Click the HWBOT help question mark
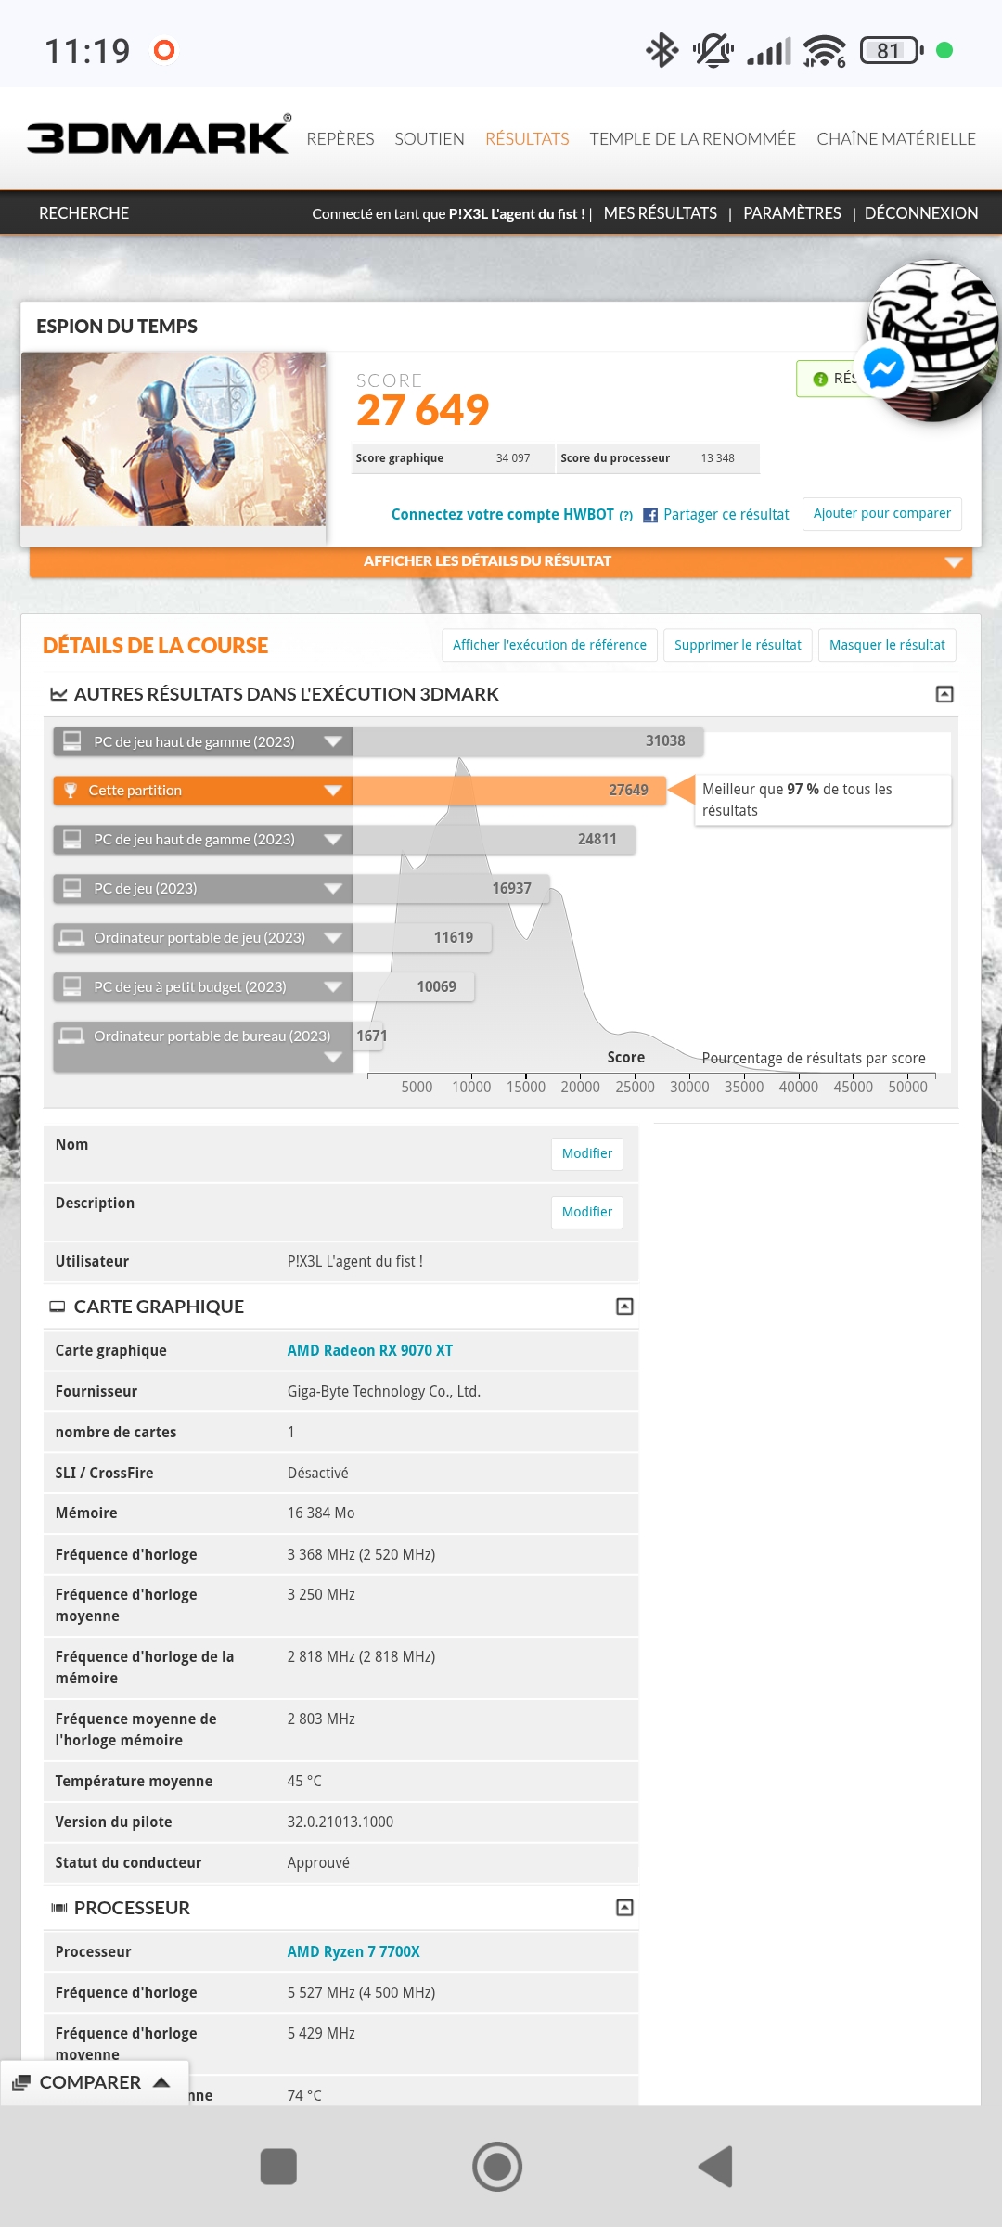1002x2227 pixels. [x=626, y=516]
